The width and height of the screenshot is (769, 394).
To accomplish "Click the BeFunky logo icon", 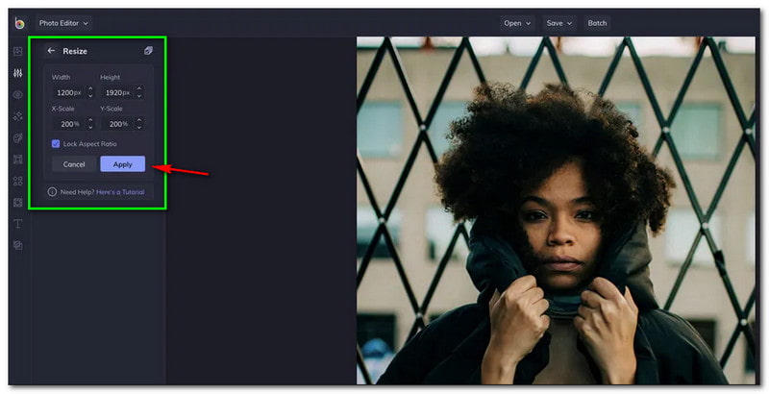I will pyautogui.click(x=18, y=23).
